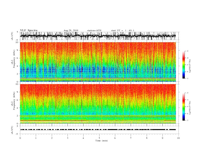Click the ch.3 black data band
The width and height of the screenshot is (201, 155).
coord(98,130)
